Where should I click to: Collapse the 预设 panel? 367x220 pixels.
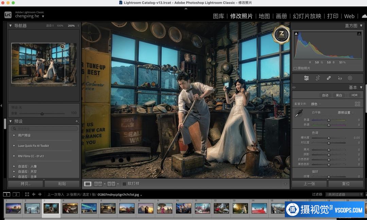click(x=10, y=121)
